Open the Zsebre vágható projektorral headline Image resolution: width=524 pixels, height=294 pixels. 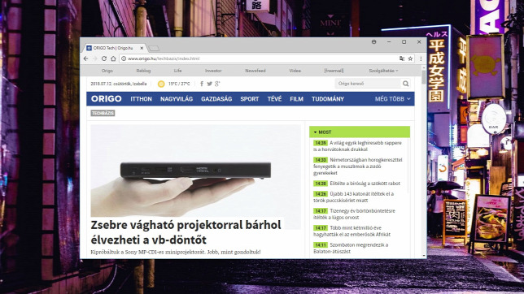[x=186, y=232]
